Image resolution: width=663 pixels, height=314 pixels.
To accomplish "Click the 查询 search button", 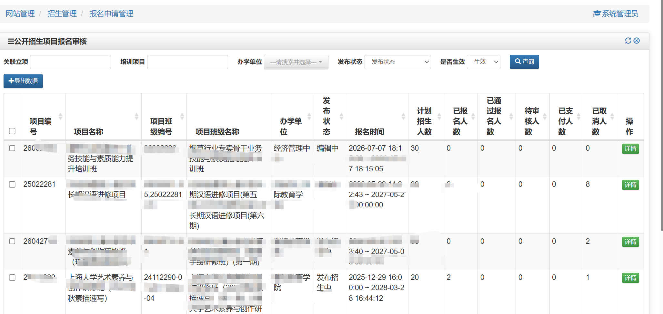I will (x=524, y=62).
